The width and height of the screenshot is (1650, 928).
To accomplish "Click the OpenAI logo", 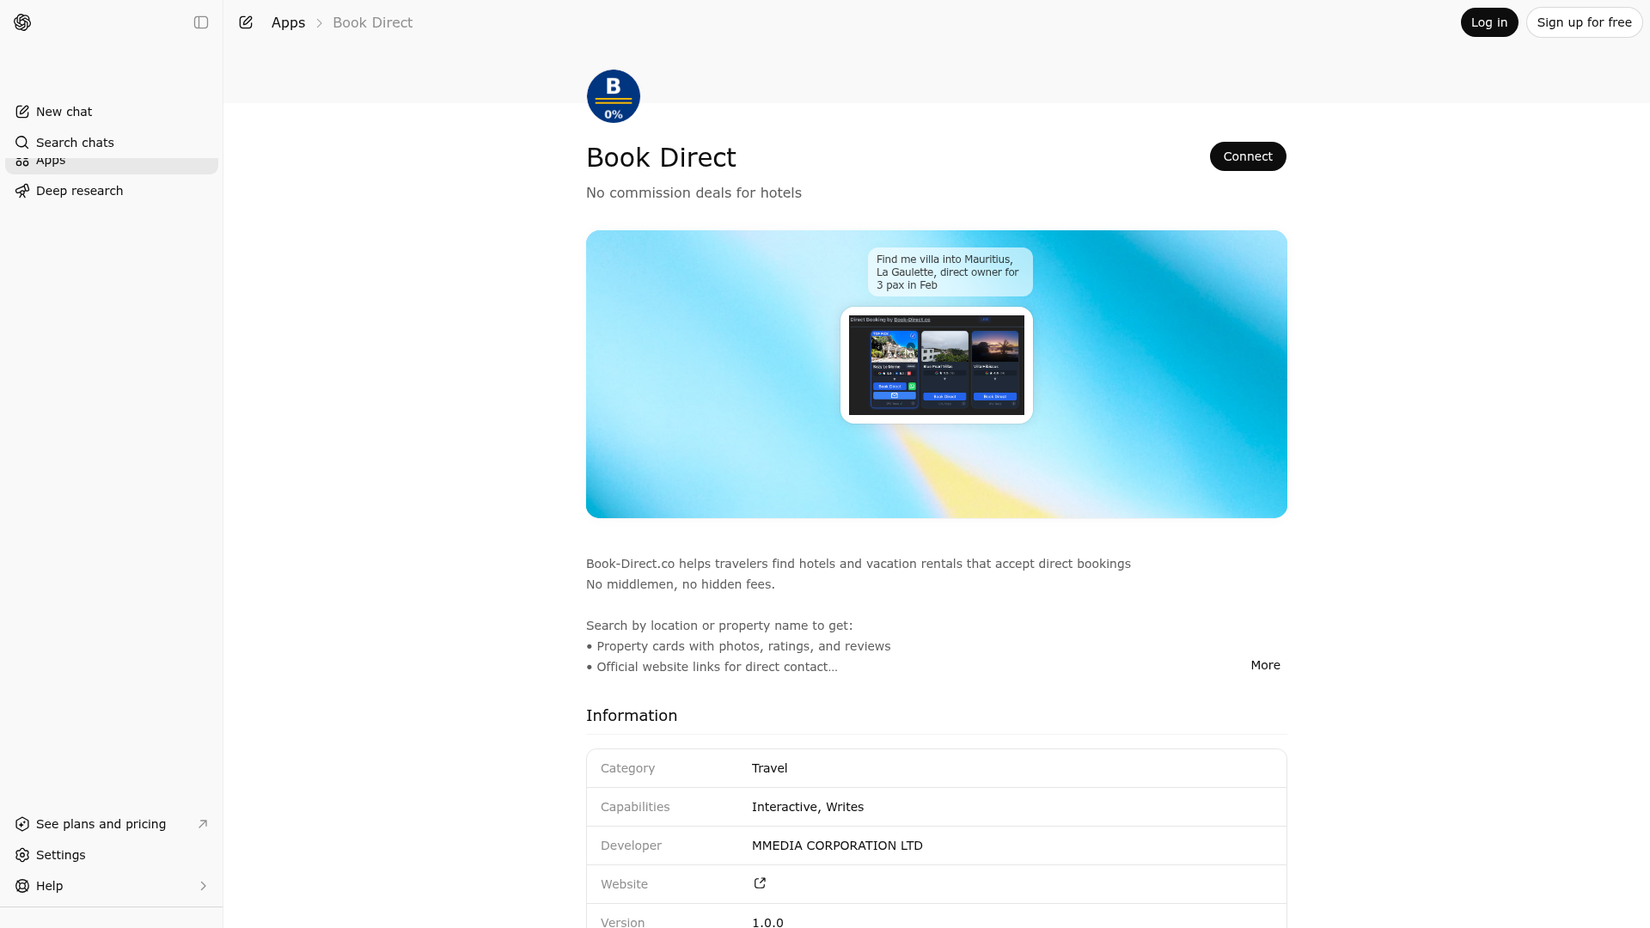I will click(22, 22).
